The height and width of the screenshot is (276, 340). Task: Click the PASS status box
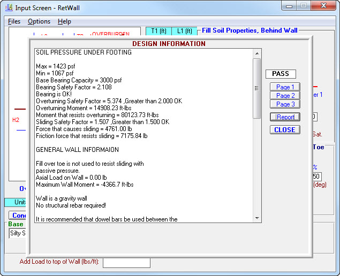point(281,74)
